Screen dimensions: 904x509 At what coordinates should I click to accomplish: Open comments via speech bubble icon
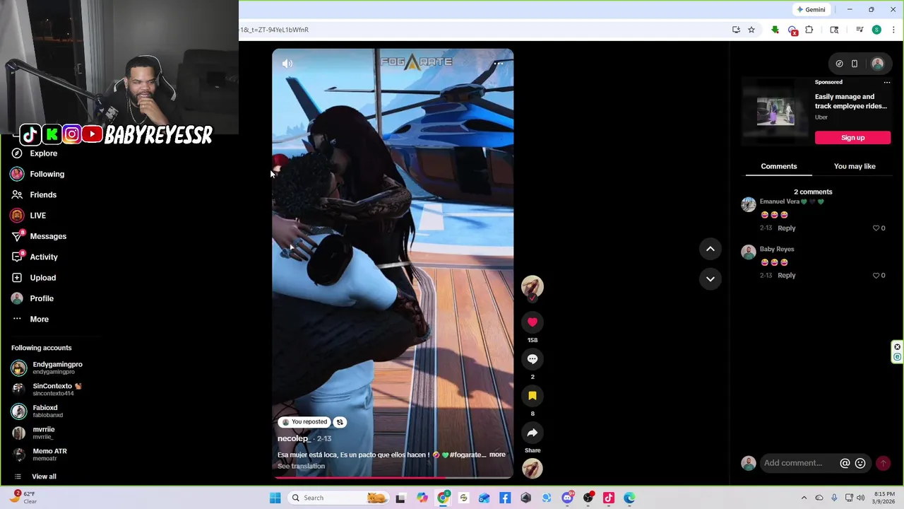pos(533,359)
